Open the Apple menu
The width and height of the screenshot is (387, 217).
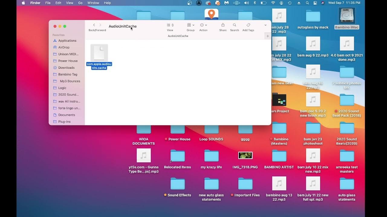tap(23, 3)
